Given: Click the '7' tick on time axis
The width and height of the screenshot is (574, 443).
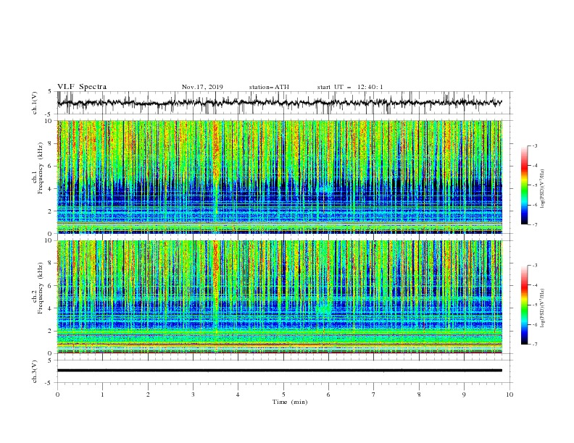Looking at the screenshot, I should 374,395.
